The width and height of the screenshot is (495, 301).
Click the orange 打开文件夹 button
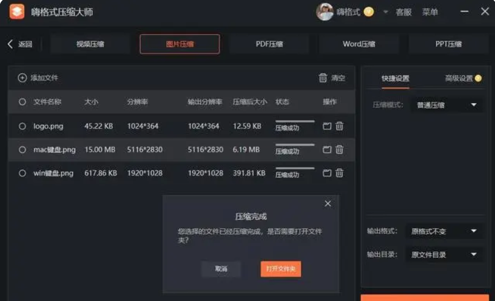281,269
